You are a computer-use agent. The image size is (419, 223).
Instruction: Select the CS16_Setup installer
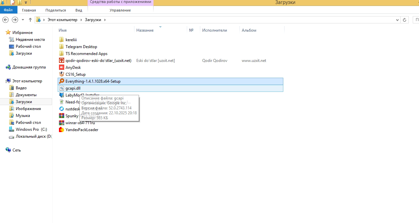coord(74,74)
